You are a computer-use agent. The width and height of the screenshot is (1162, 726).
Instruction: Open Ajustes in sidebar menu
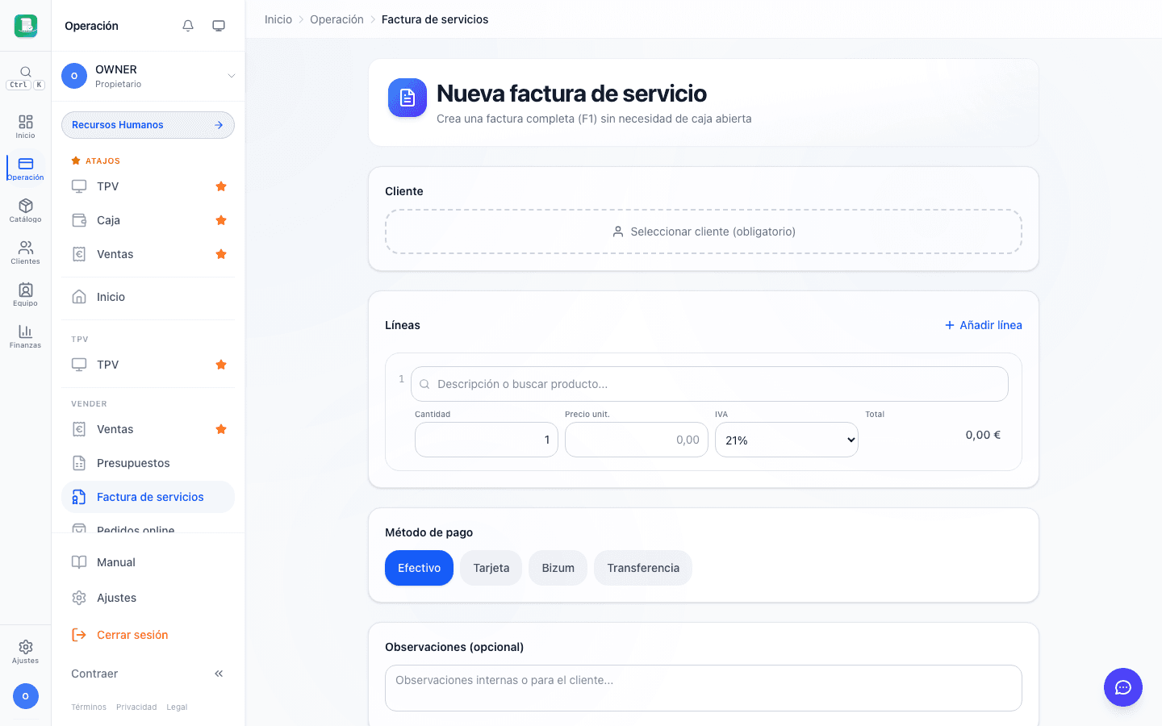tap(148, 598)
